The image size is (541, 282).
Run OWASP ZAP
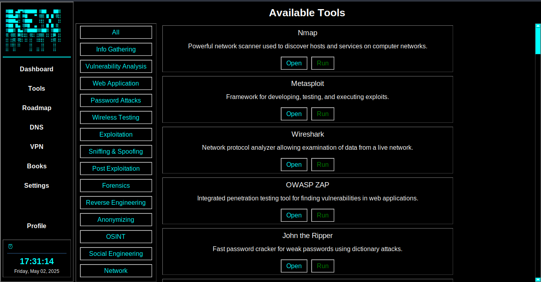pos(323,215)
